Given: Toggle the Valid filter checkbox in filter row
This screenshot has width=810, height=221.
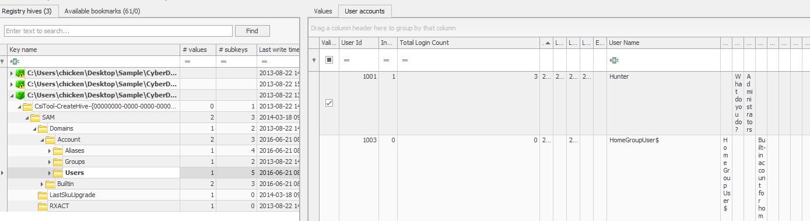Looking at the screenshot, I should (x=329, y=60).
